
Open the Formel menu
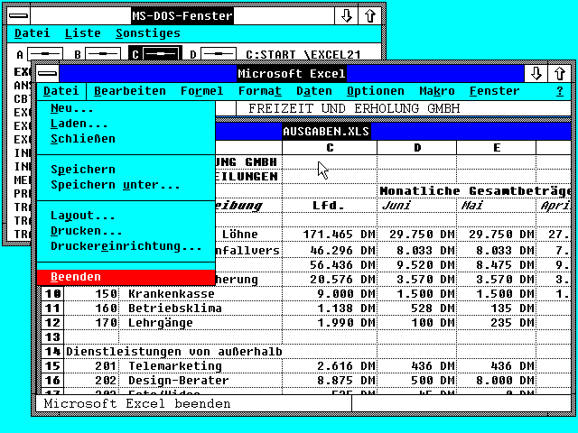tap(201, 91)
